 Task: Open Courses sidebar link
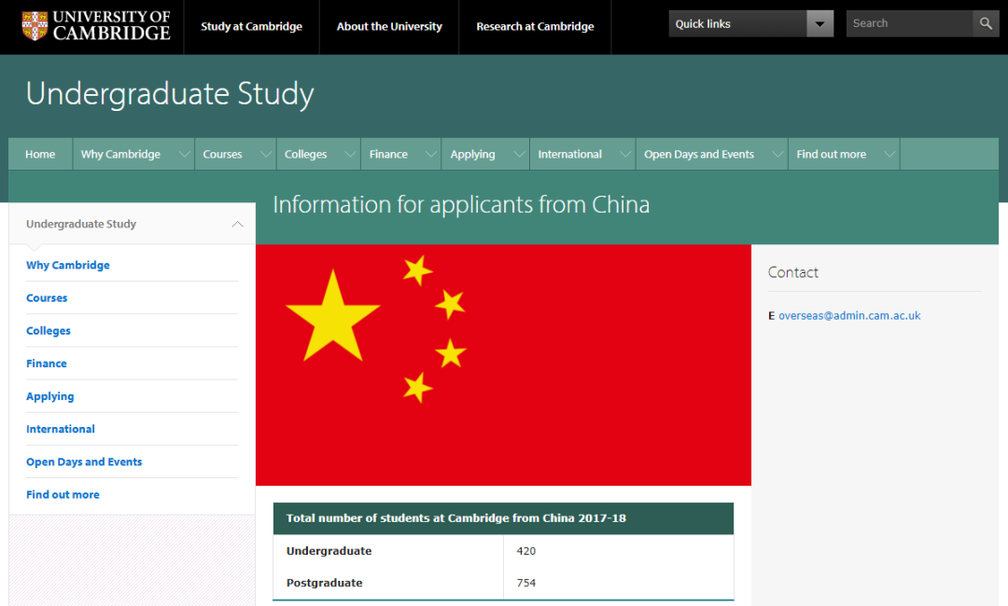pyautogui.click(x=47, y=297)
